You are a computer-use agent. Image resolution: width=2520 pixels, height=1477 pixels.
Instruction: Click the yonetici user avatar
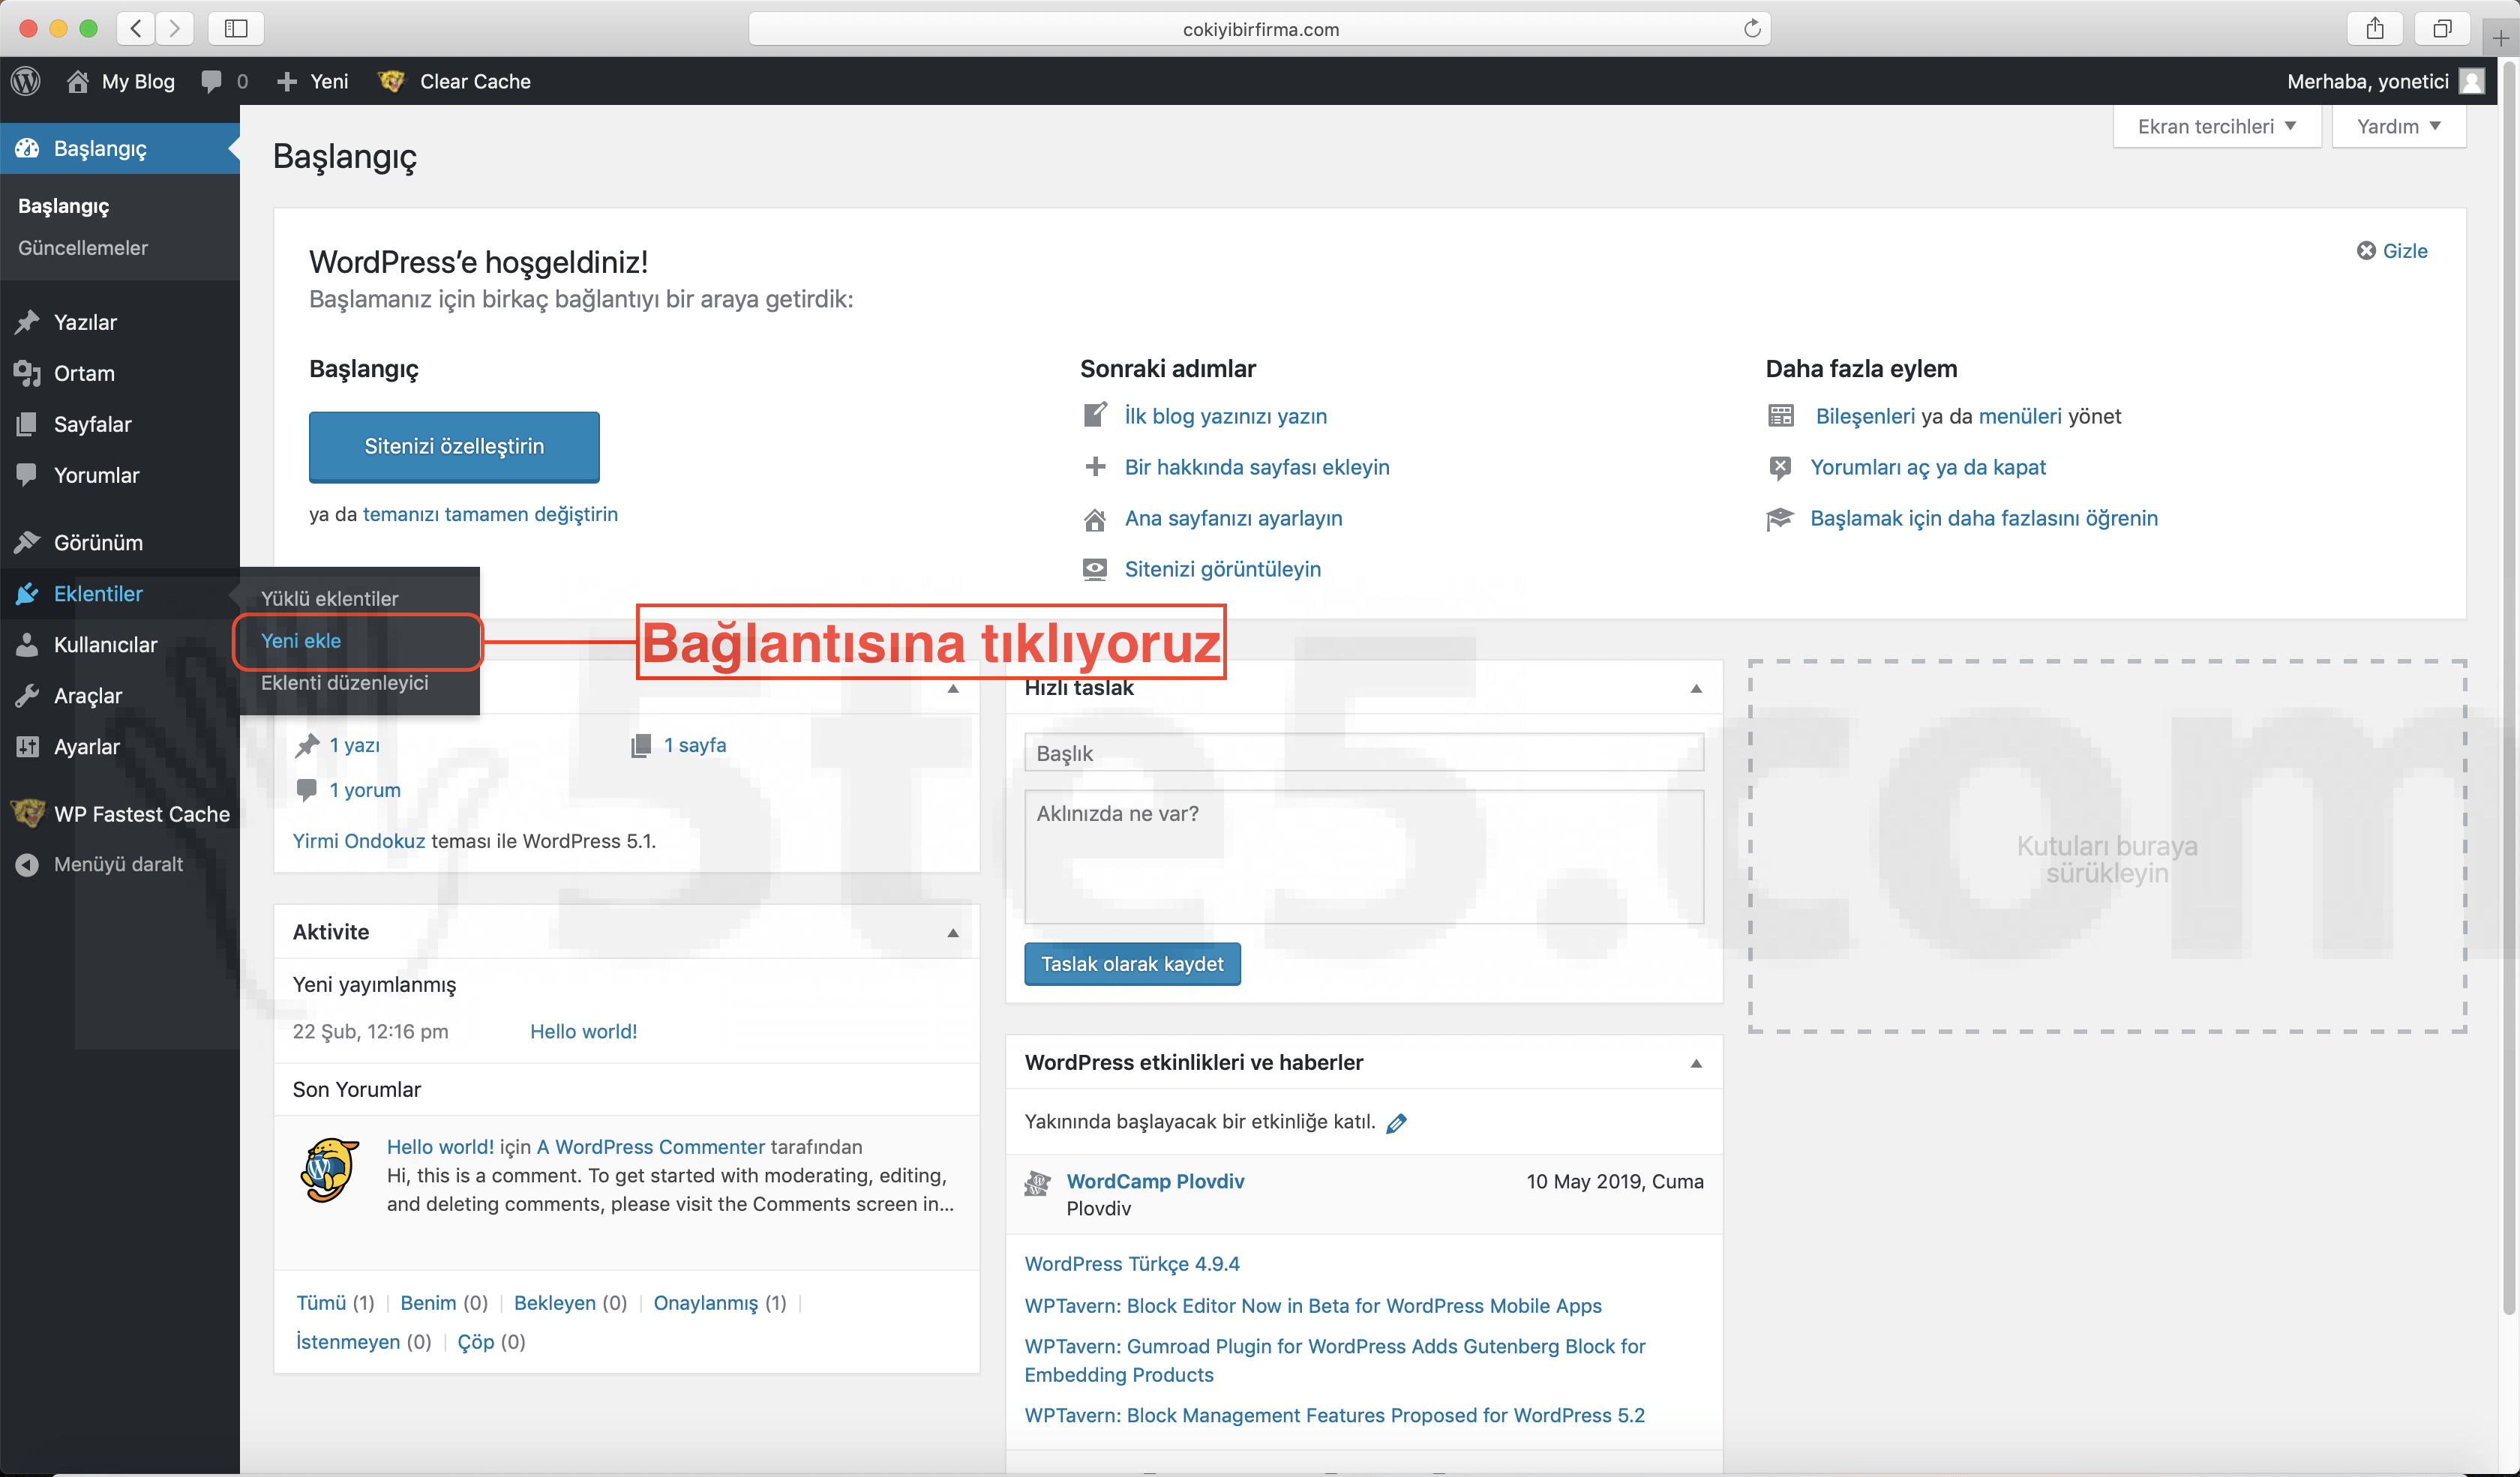(2471, 81)
